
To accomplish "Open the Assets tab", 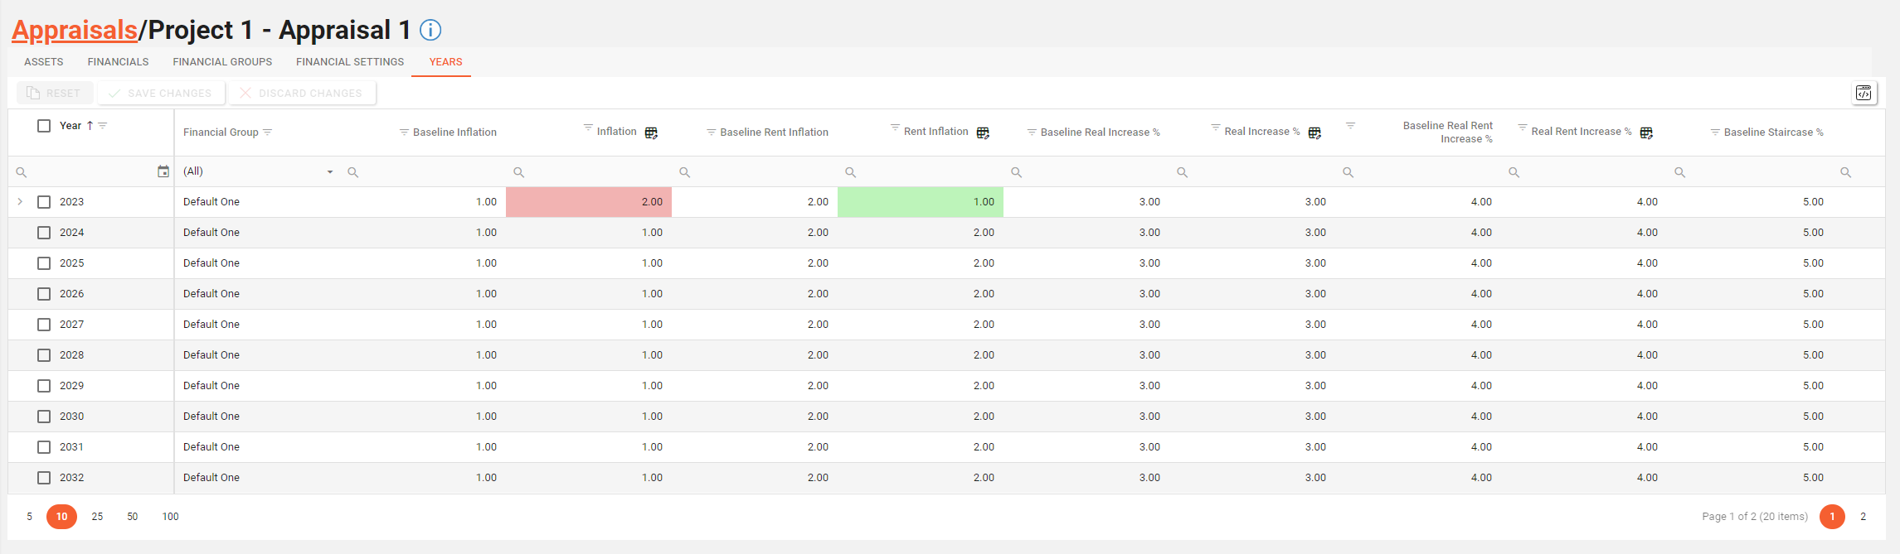I will 44,62.
